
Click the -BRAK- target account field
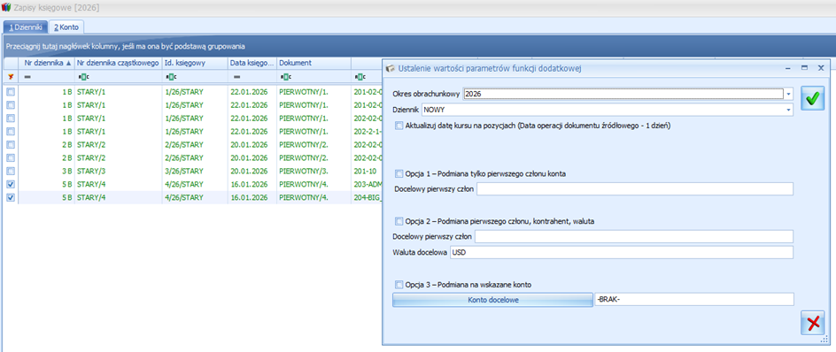694,299
